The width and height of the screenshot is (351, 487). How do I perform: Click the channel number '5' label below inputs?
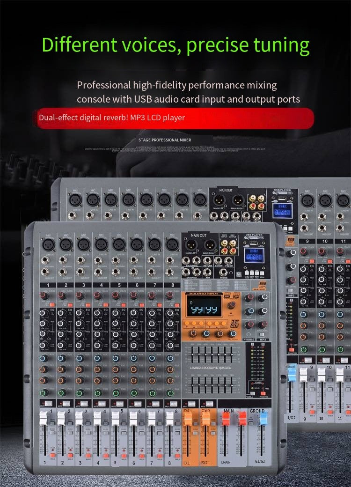click(119, 285)
